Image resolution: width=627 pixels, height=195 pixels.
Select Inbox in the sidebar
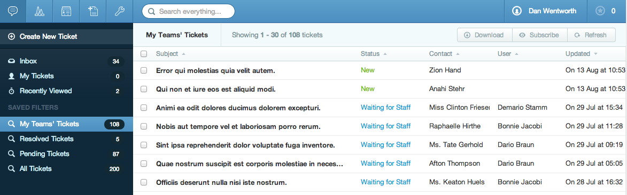(x=66, y=61)
